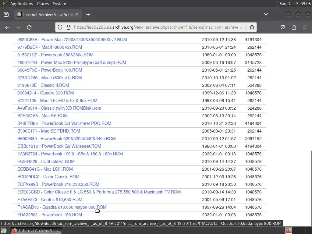312x234 pixels.
Task: Open 9779D2C4 MacII (800k v2).ROM link
Action: [50, 47]
